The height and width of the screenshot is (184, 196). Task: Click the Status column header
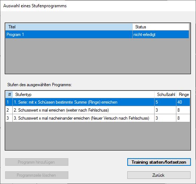161,27
